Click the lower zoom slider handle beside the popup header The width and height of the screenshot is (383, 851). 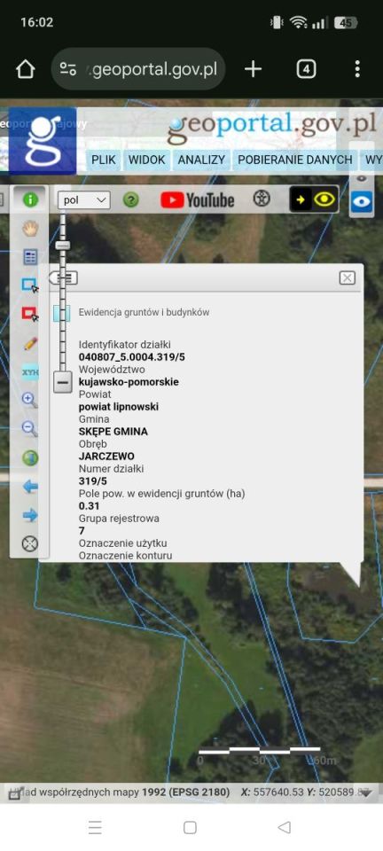[64, 277]
